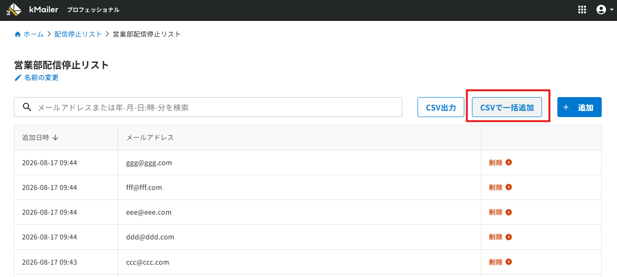Delete the ccc@ccc.com entry
The width and height of the screenshot is (617, 277).
point(501,262)
